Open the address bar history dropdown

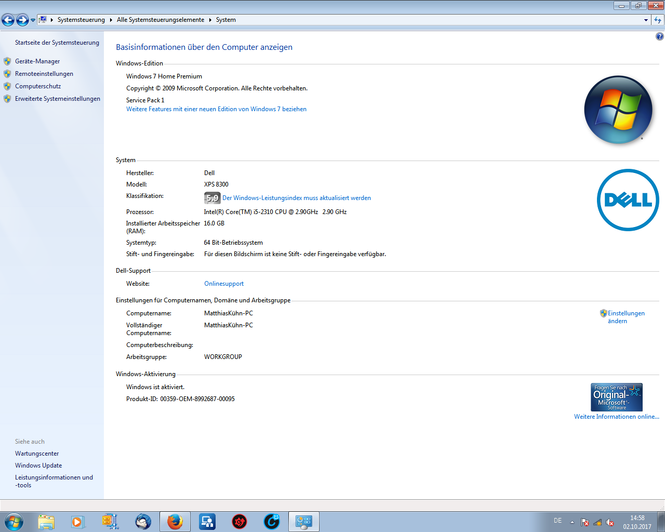646,20
